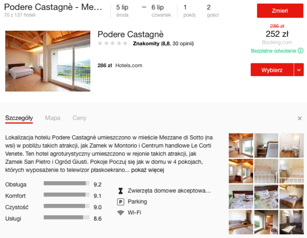Switch to the Ceny tab
This screenshot has width=307, height=238.
click(79, 118)
